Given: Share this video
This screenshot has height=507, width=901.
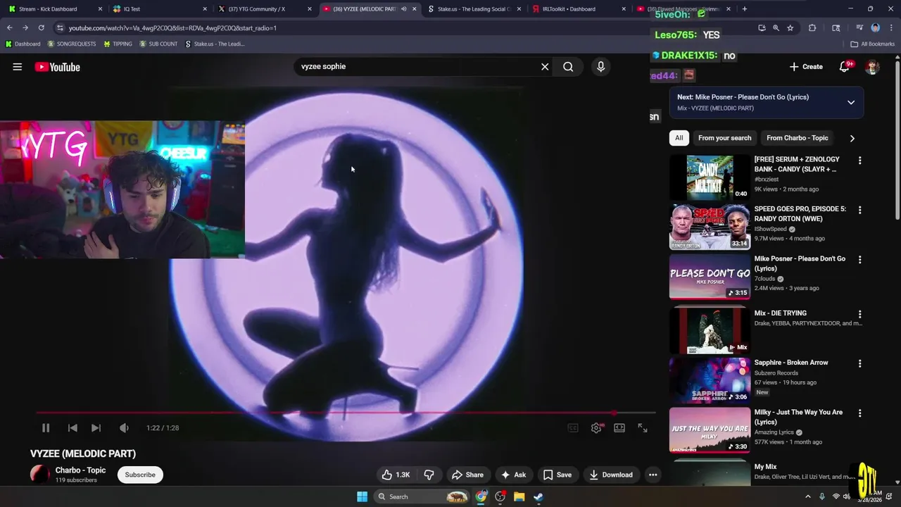Looking at the screenshot, I should click(x=468, y=475).
